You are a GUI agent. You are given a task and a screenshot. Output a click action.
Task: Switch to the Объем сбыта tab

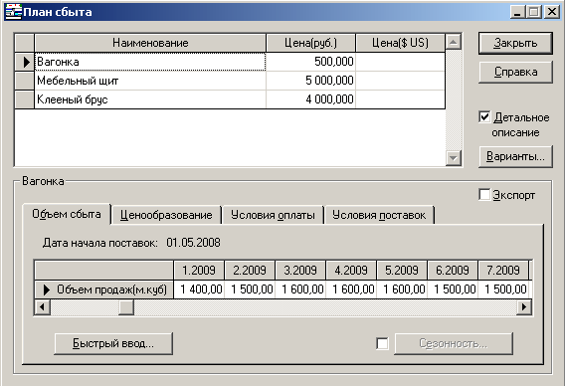point(67,214)
